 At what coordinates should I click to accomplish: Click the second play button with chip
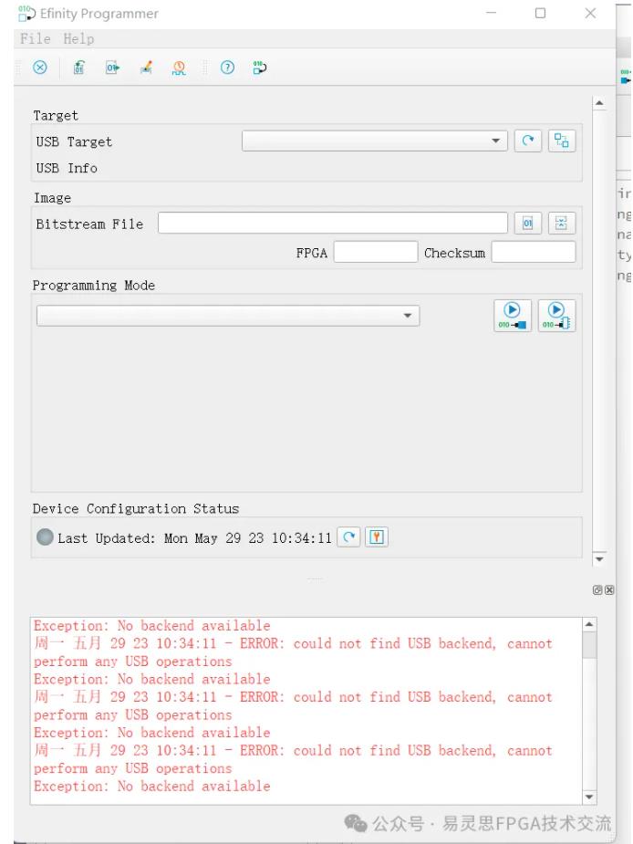(x=555, y=316)
